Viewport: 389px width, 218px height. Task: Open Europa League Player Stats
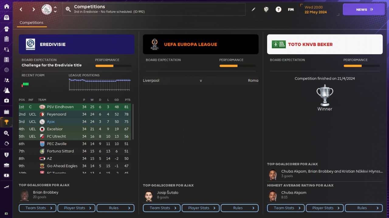(x=201, y=208)
